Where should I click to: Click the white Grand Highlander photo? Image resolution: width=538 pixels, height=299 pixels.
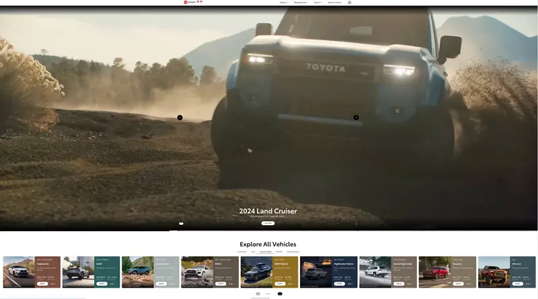point(375,272)
